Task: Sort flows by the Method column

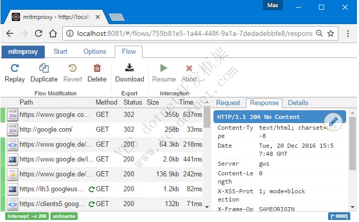Action: tap(106, 102)
